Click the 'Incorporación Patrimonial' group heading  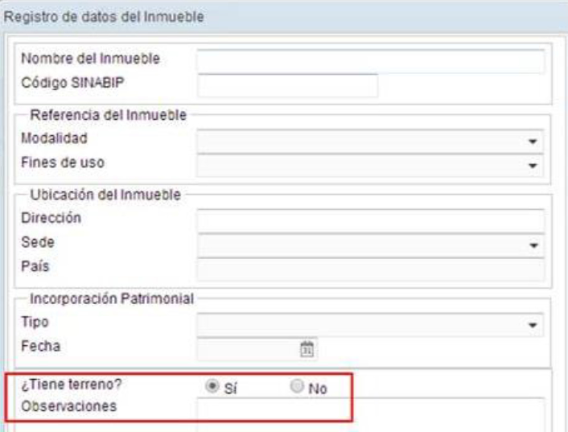[x=112, y=298]
